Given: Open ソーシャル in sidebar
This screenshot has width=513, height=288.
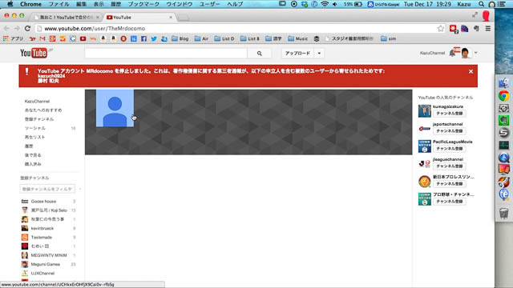Looking at the screenshot, I should pyautogui.click(x=35, y=128).
